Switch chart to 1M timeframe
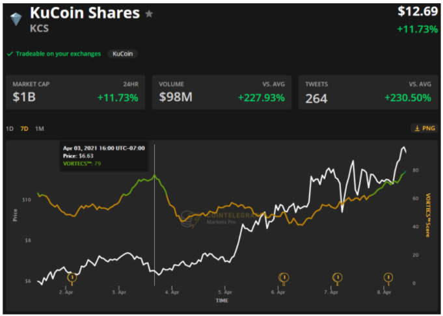The width and height of the screenshot is (443, 316). tap(40, 129)
